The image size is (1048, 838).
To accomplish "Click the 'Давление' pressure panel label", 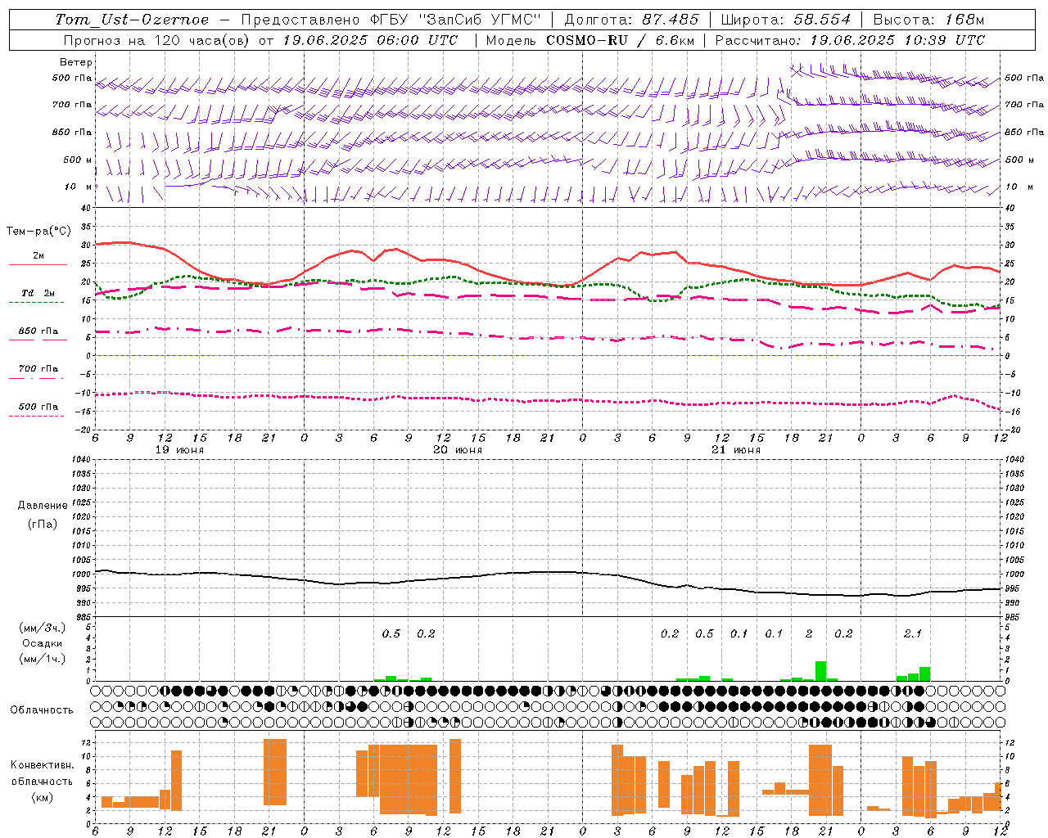I will pyautogui.click(x=43, y=506).
